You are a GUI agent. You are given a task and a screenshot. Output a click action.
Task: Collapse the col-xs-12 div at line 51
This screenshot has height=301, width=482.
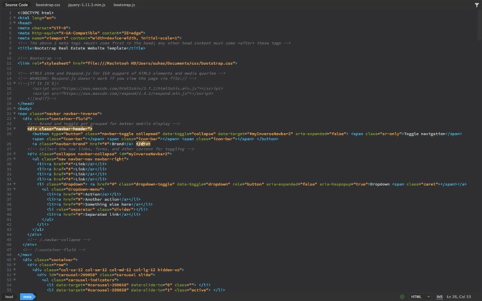click(15, 270)
